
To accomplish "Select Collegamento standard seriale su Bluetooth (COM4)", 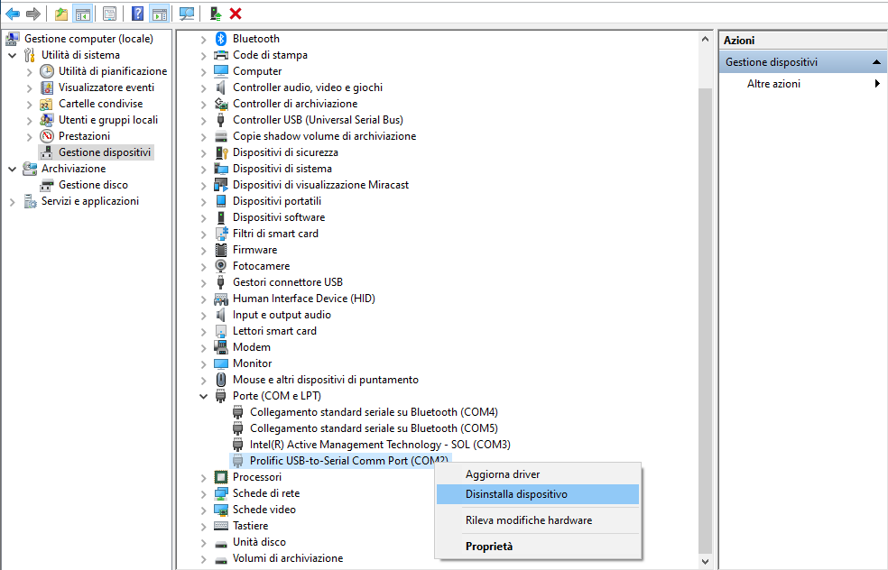I will click(374, 412).
